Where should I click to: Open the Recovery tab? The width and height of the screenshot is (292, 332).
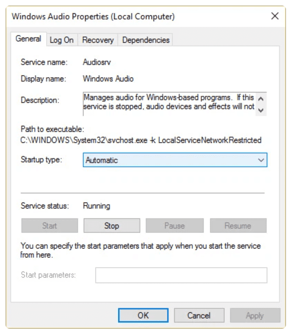[x=98, y=40]
